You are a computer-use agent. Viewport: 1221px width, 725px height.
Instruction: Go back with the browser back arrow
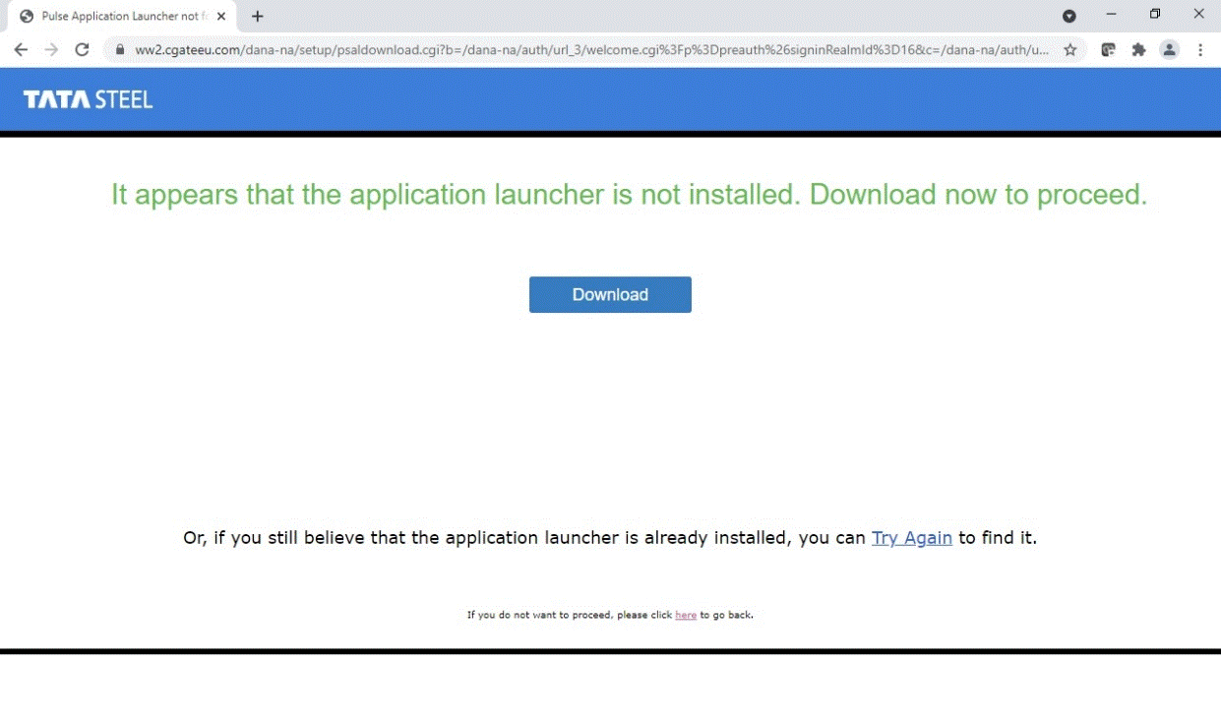tap(21, 50)
